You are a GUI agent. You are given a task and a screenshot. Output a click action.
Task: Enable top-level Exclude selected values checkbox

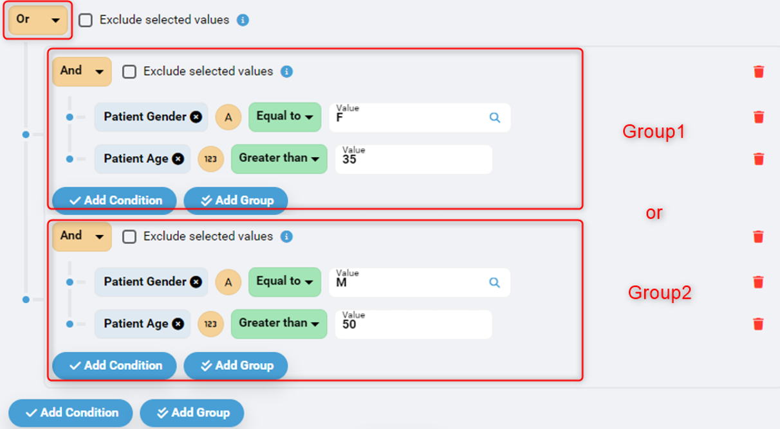[x=86, y=20]
